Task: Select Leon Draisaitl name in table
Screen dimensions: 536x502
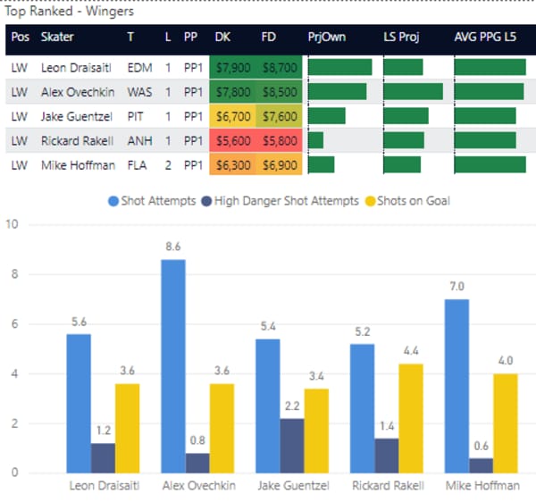Action: click(76, 68)
